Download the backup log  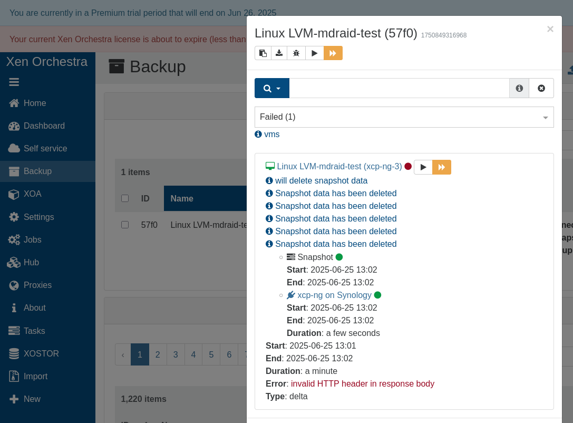[x=279, y=53]
